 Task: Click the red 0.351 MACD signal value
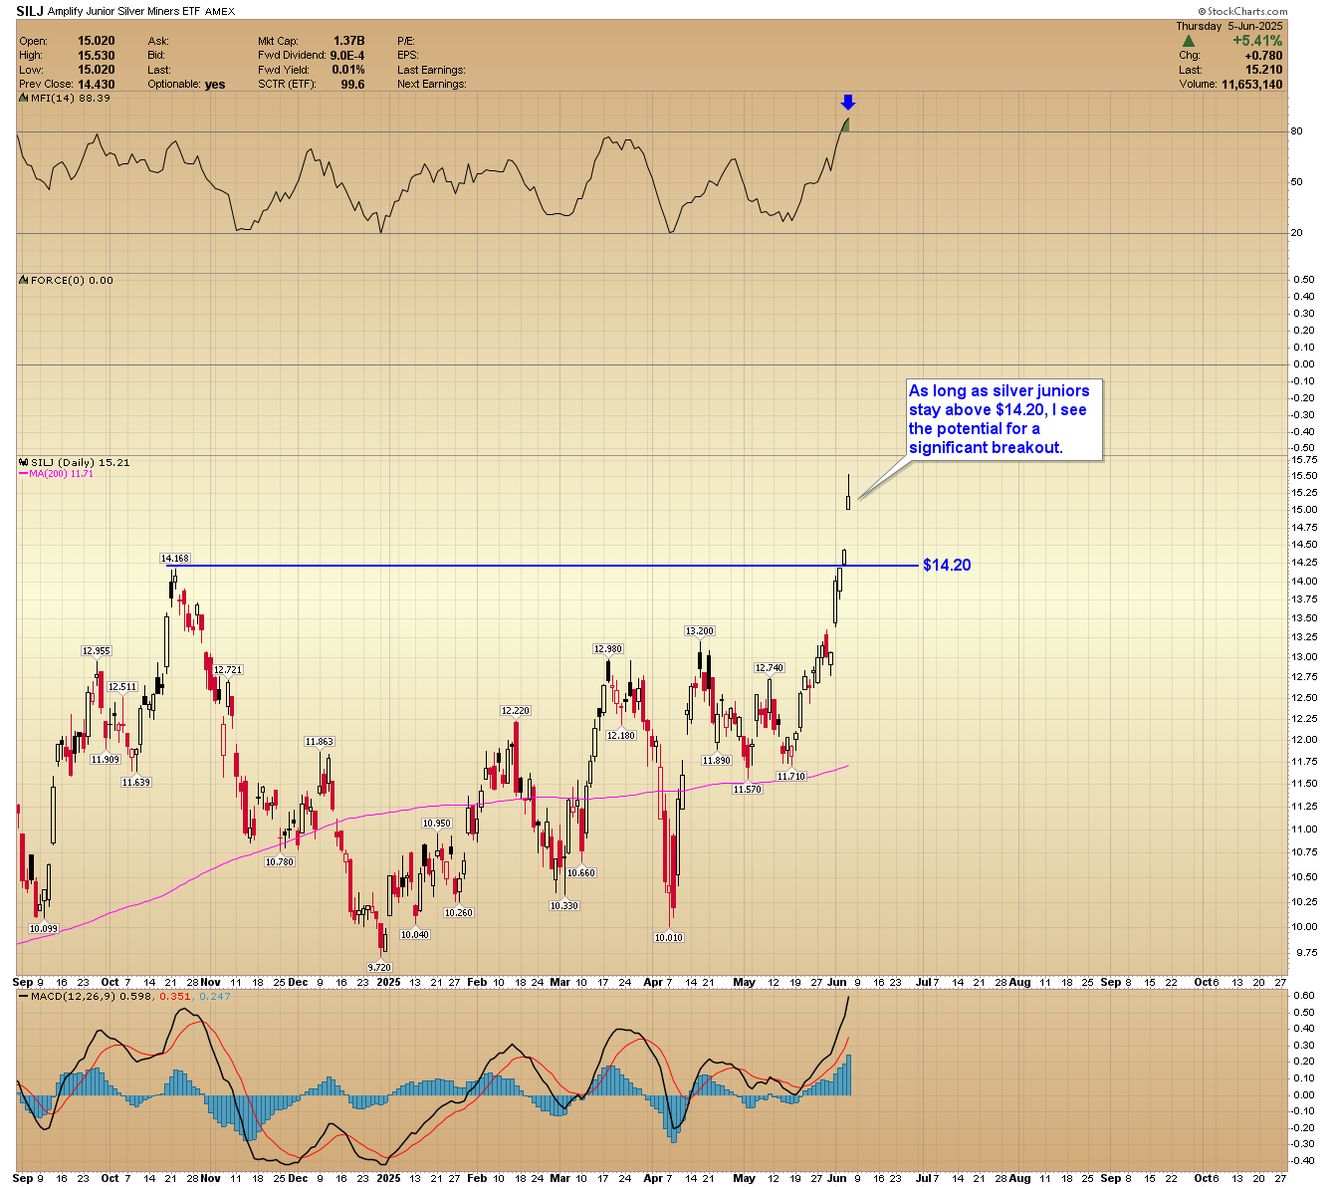[174, 997]
